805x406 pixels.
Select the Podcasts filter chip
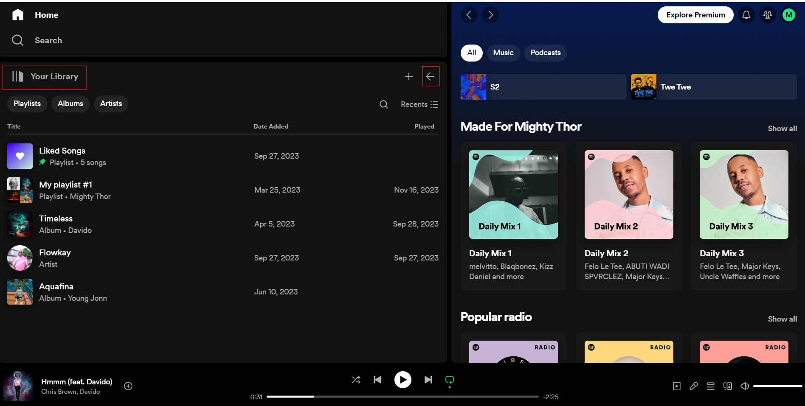point(546,53)
